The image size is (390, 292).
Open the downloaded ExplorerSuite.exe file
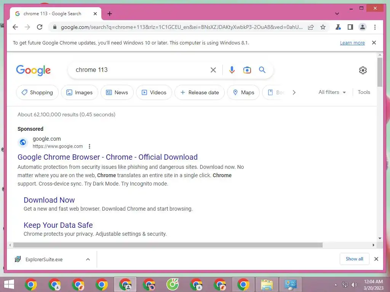click(43, 259)
